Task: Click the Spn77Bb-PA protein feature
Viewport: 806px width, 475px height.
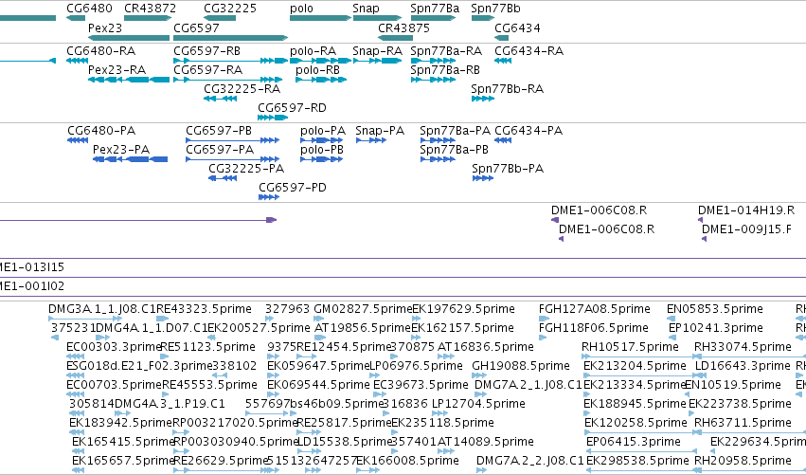Action: (x=483, y=178)
